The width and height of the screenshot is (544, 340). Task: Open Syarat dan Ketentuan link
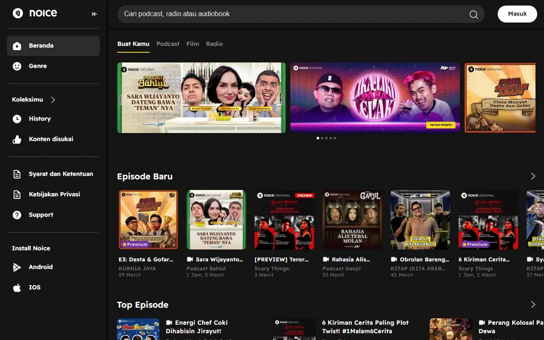click(61, 174)
